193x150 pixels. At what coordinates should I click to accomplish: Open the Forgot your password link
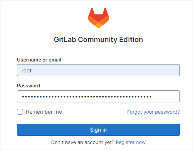tap(153, 112)
